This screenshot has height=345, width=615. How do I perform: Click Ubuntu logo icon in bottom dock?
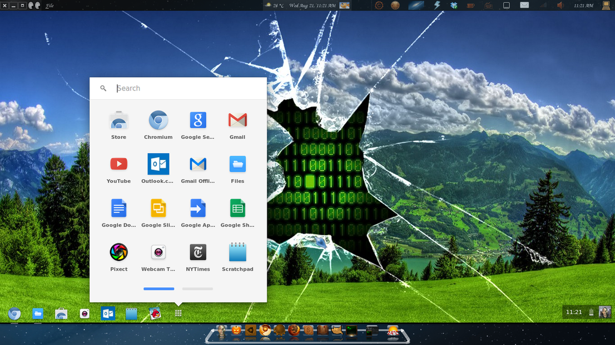(x=251, y=331)
